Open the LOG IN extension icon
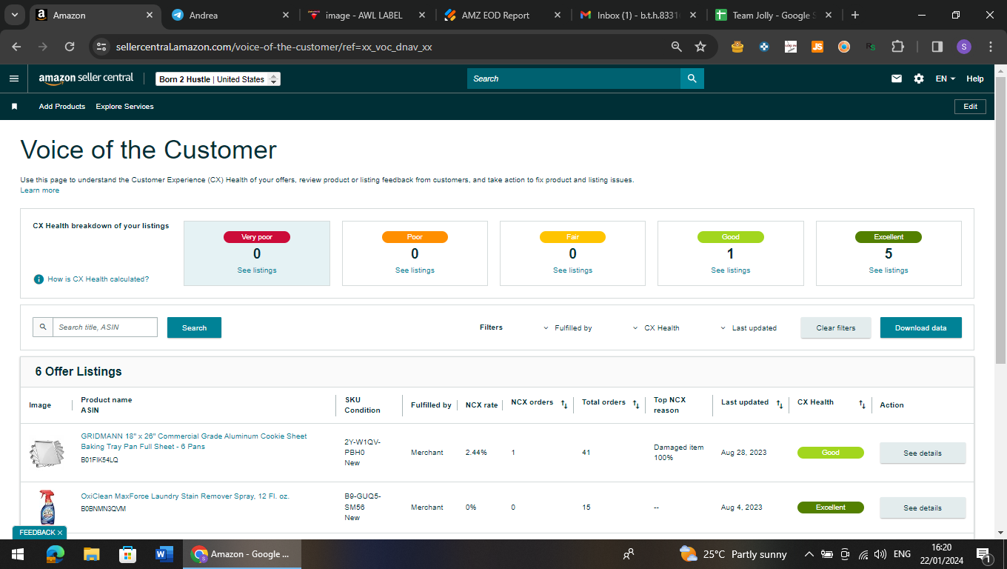This screenshot has width=1007, height=569. (791, 47)
